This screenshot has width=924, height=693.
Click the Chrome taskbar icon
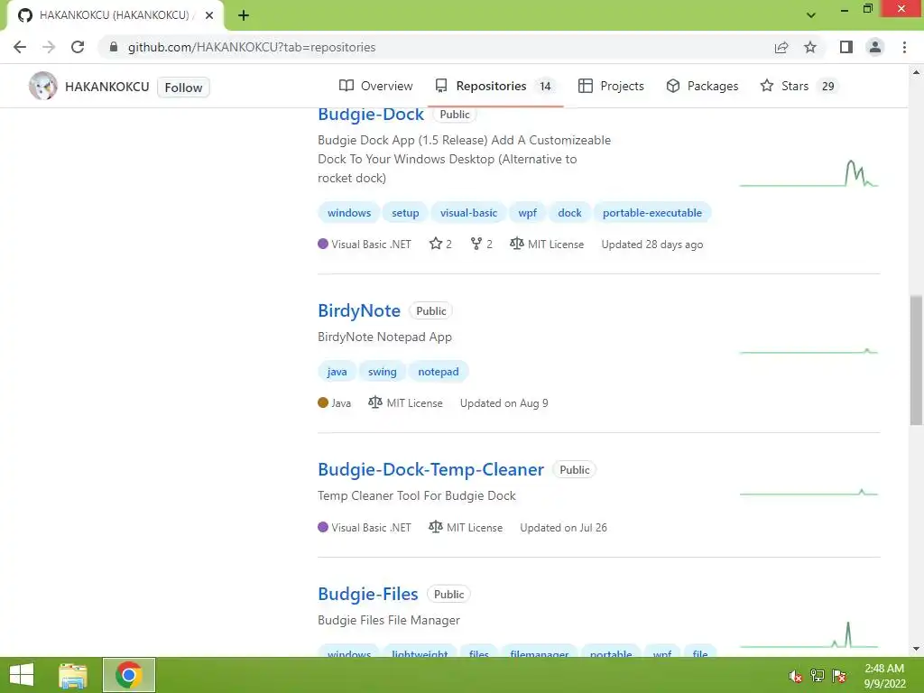(x=129, y=675)
